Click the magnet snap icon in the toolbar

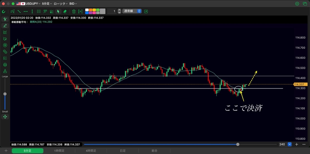pyautogui.click(x=4, y=11)
